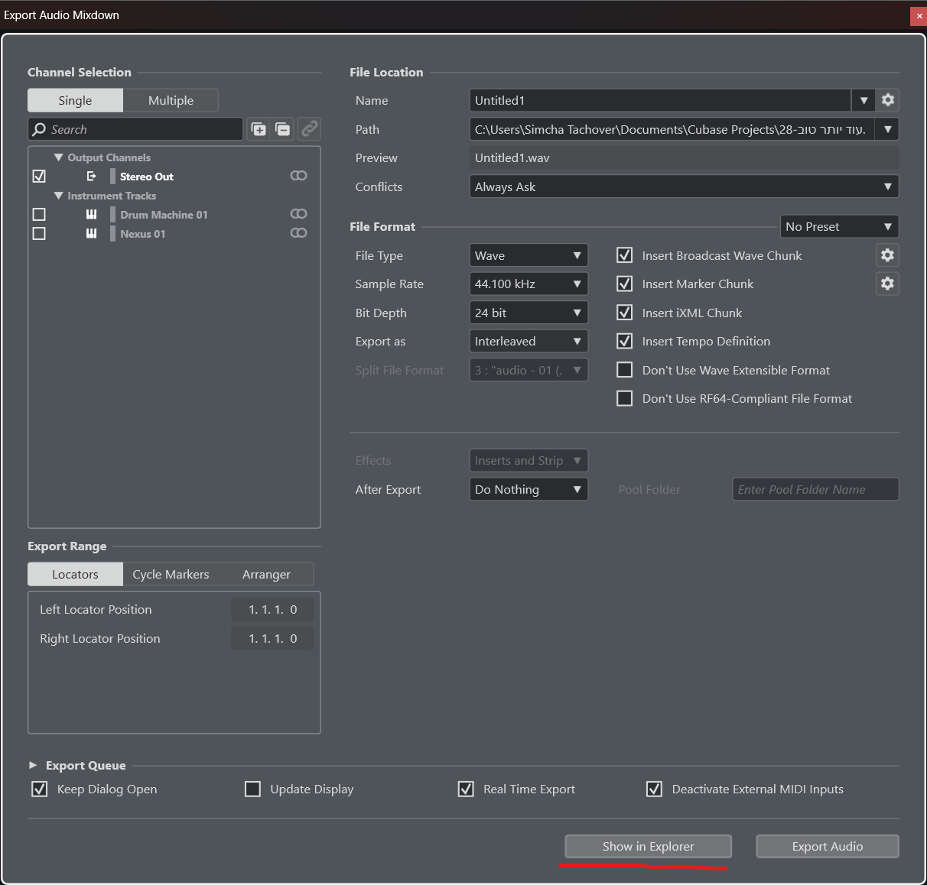This screenshot has height=885, width=927.
Task: Check the Nexus 01 channel checkbox
Action: click(39, 233)
